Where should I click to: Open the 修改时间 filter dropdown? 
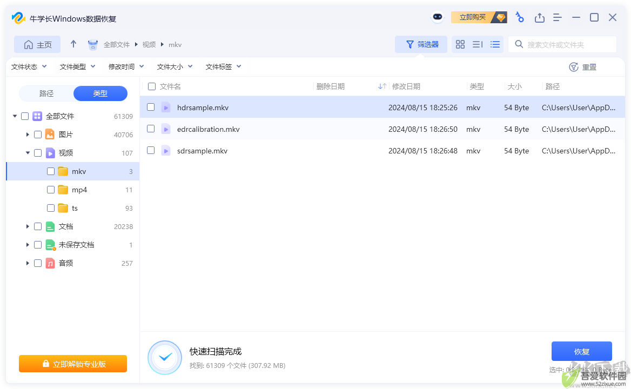tap(126, 67)
